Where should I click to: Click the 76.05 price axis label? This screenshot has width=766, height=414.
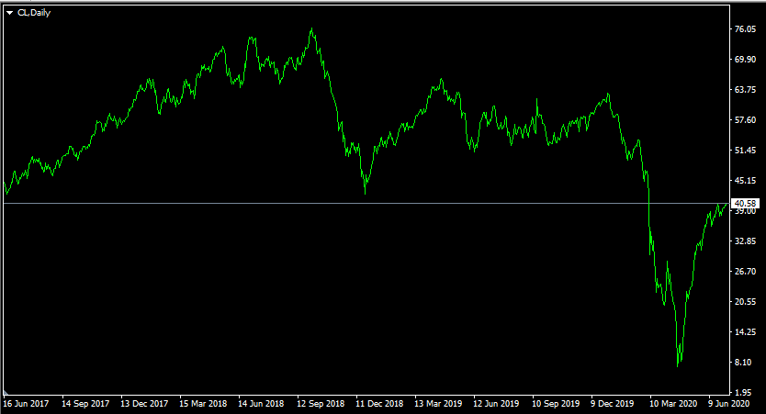(x=745, y=29)
